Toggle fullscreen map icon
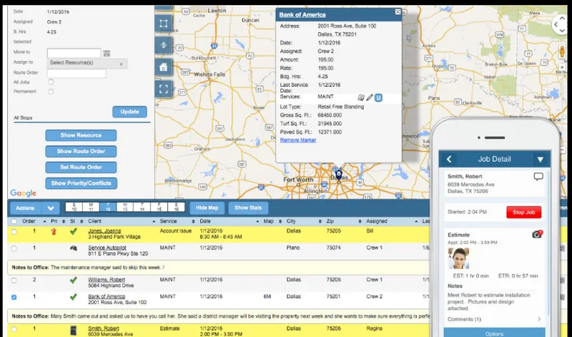Viewport: 572px width, 337px height. (164, 89)
